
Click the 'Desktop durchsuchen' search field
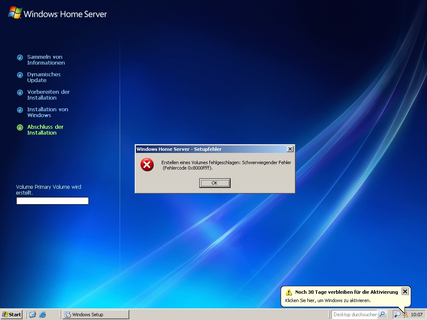pyautogui.click(x=354, y=315)
